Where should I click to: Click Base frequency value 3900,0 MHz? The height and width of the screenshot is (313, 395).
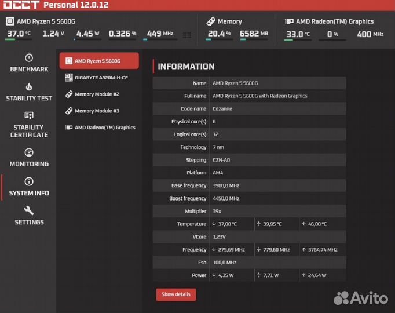click(226, 185)
